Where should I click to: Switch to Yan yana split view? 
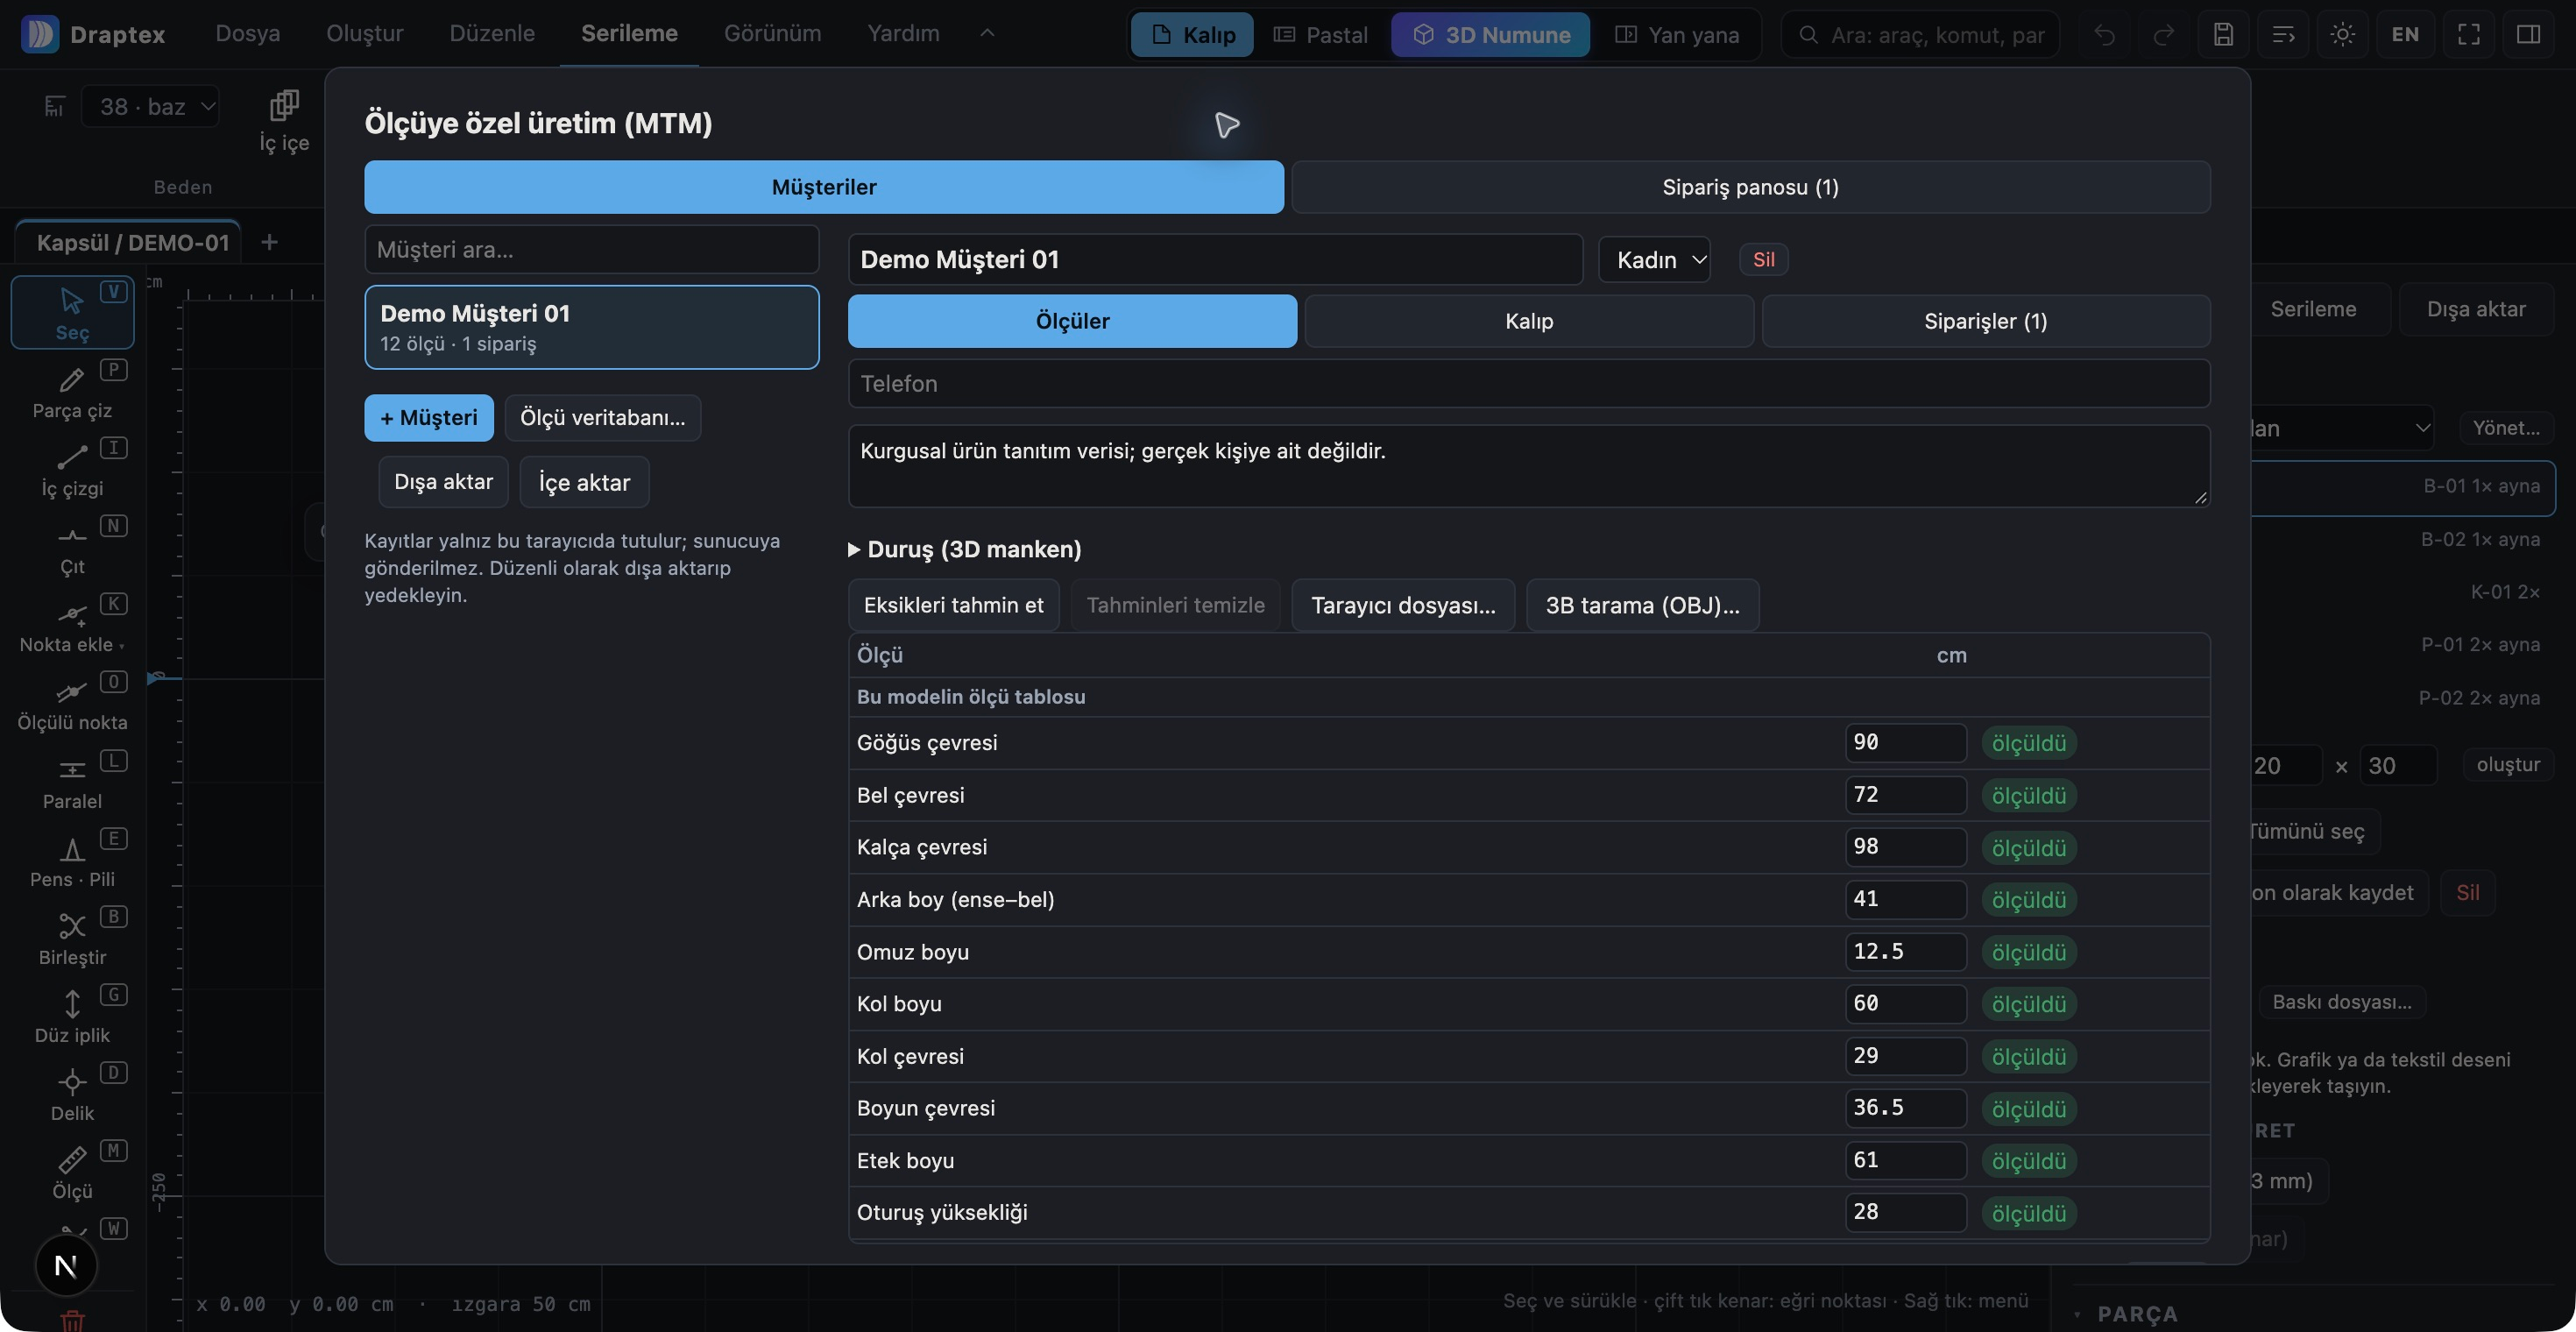point(1677,35)
